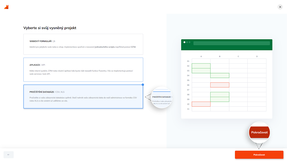Click the bold "jednoduchého scriptu" text

click(105, 47)
